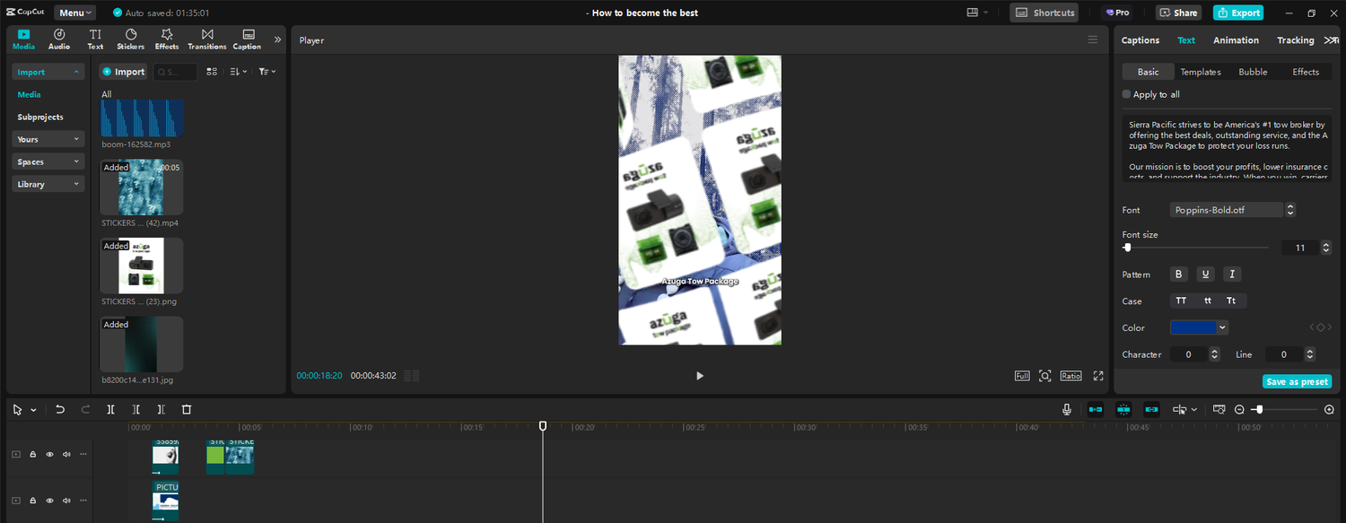The width and height of the screenshot is (1346, 523).
Task: Switch to the Tracking tab
Action: (1295, 40)
